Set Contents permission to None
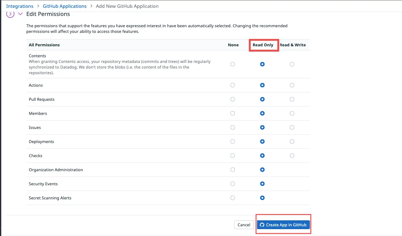This screenshot has height=236, width=402. pos(233,64)
